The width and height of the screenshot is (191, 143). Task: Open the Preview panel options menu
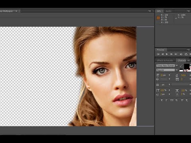188,50
